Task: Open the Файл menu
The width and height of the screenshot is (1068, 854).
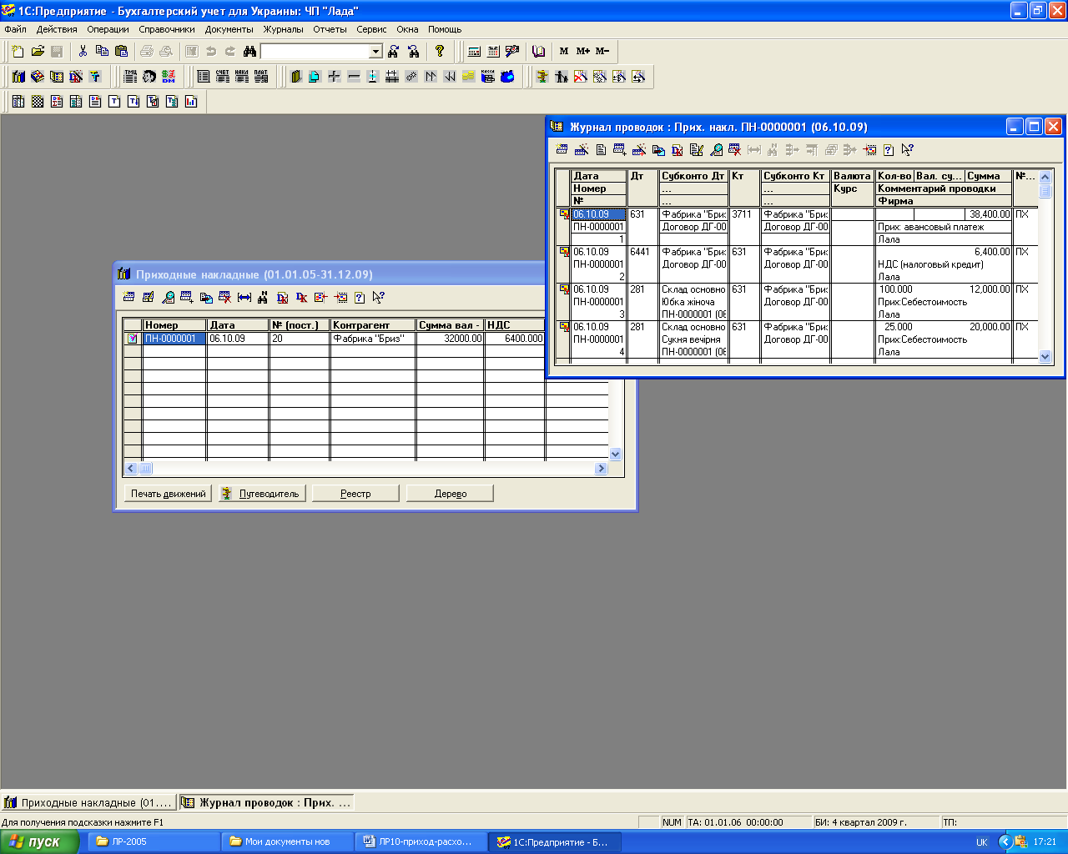Action: coord(15,29)
